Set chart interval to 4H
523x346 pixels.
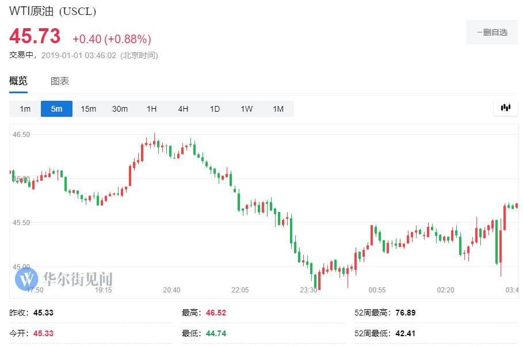183,109
